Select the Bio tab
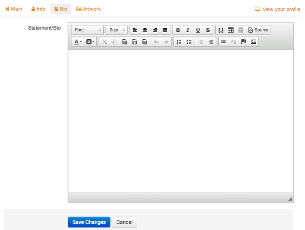This screenshot has width=305, height=230. [x=61, y=9]
